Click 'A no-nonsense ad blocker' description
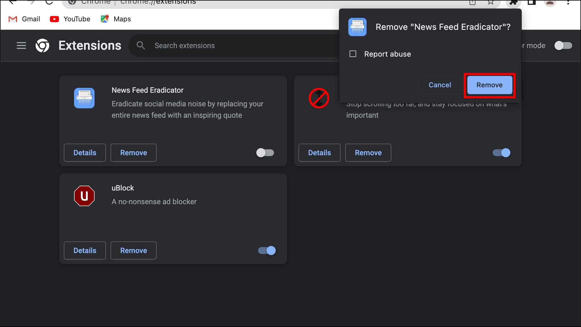The width and height of the screenshot is (581, 327). [x=154, y=202]
